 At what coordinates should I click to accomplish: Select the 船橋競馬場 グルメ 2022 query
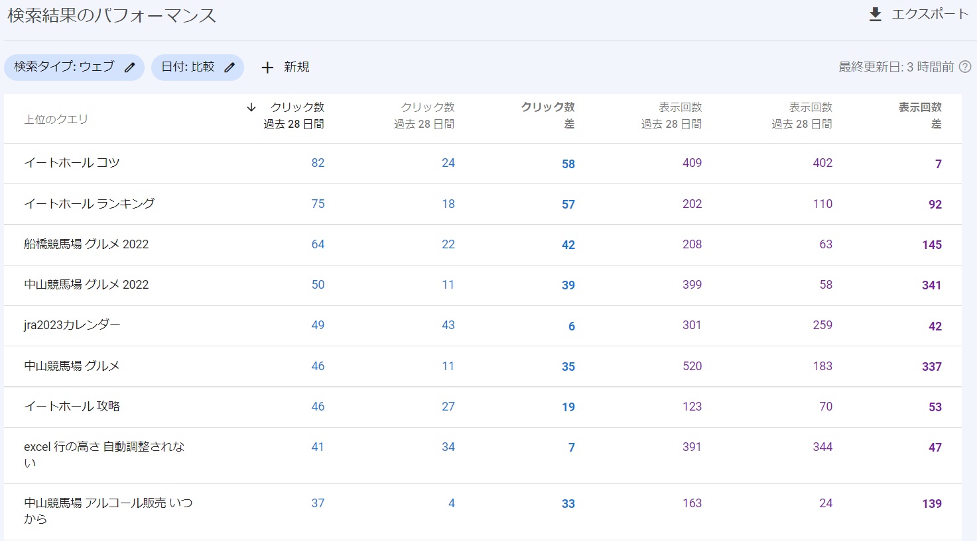[x=86, y=244]
